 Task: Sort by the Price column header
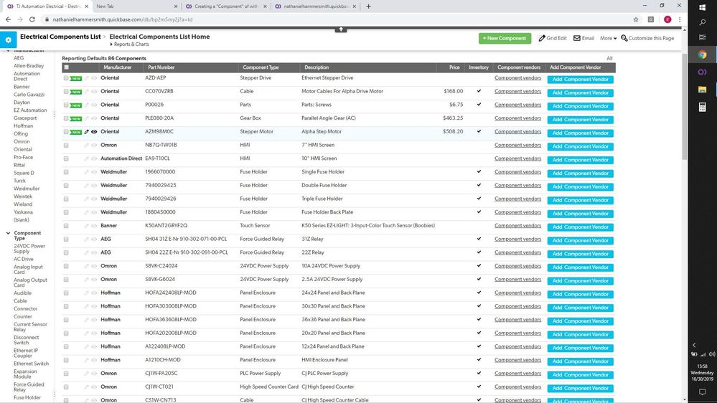pos(454,67)
